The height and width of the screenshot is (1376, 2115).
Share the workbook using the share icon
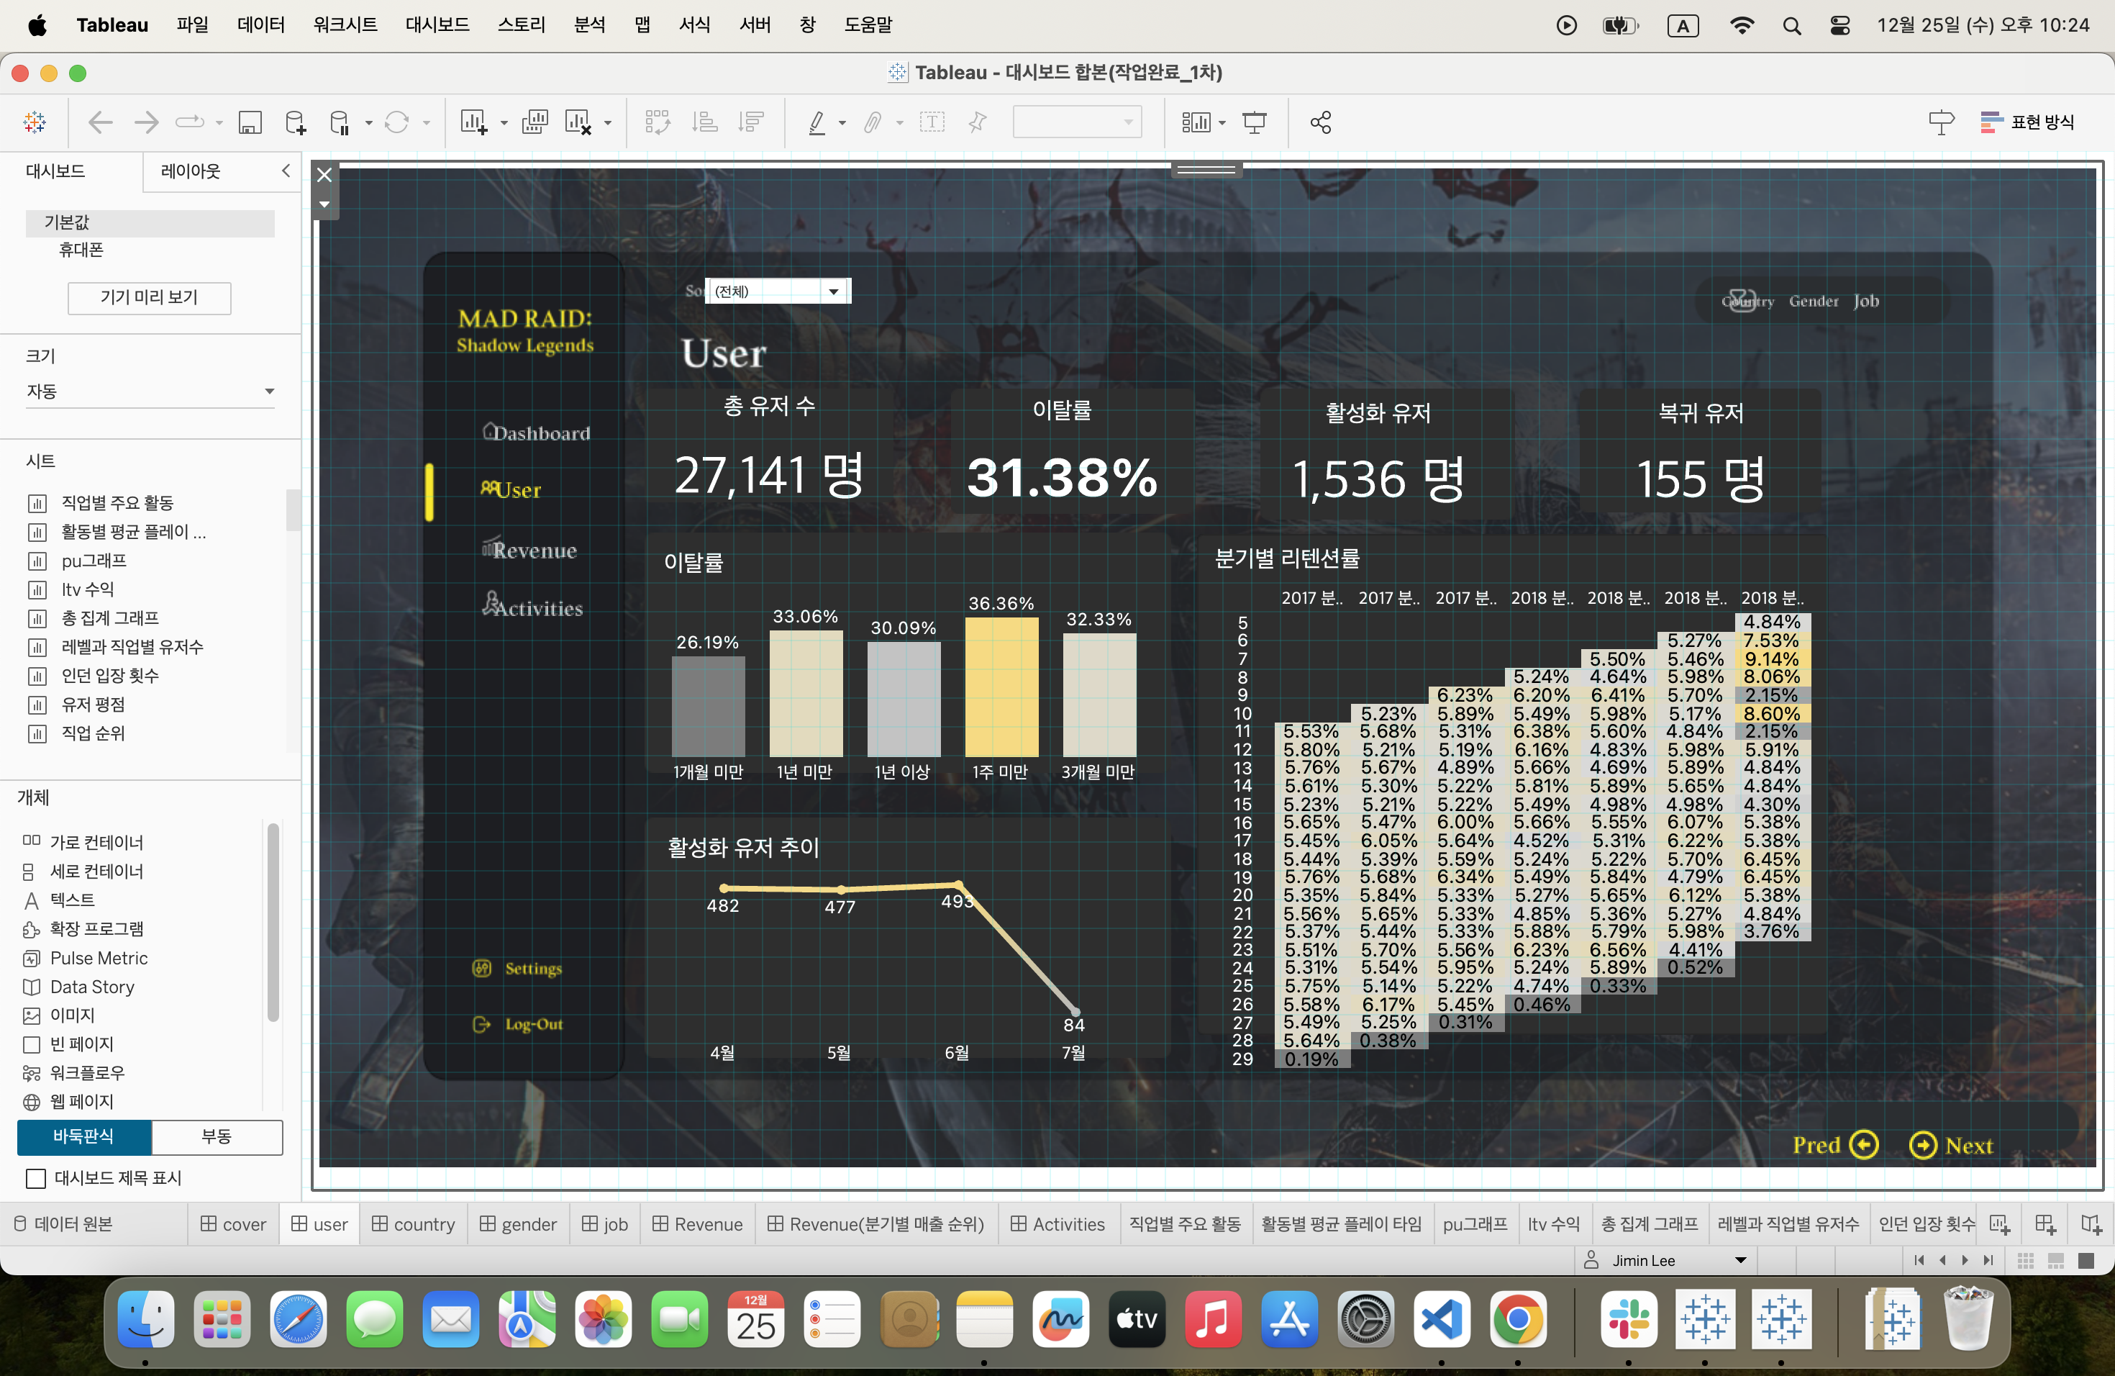pyautogui.click(x=1321, y=122)
